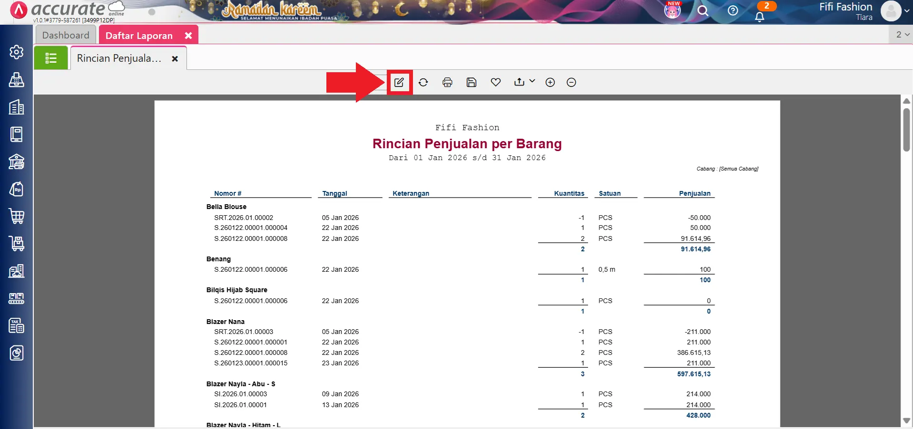Zoom in with the plus circle icon

(550, 82)
